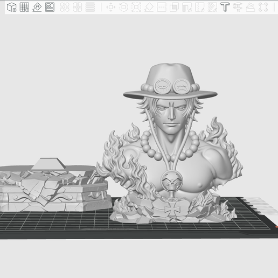Open the Variable layer height tool
The height and width of the screenshot is (278, 278).
pyautogui.click(x=90, y=7)
